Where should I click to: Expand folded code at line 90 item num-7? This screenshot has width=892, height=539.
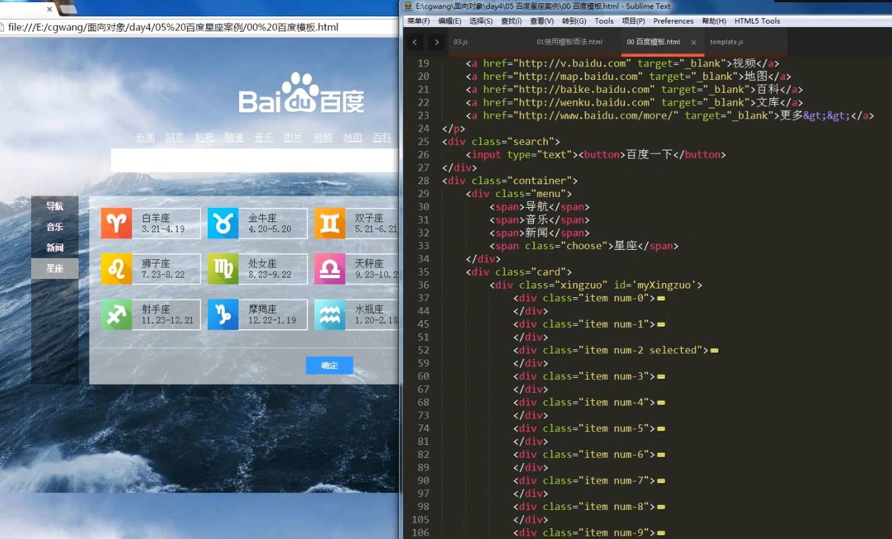click(x=660, y=481)
